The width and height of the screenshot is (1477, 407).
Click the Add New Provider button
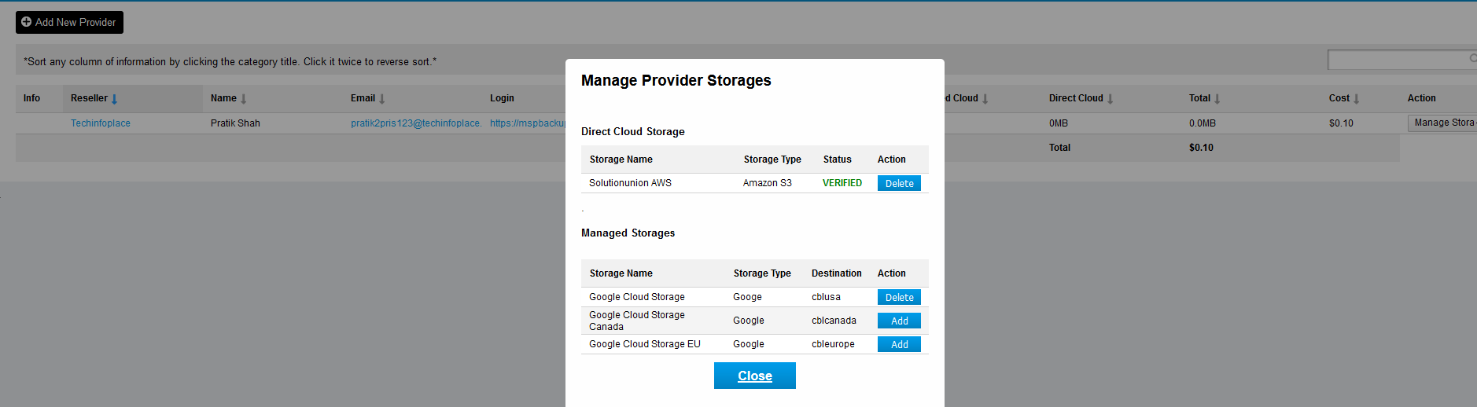(x=69, y=22)
